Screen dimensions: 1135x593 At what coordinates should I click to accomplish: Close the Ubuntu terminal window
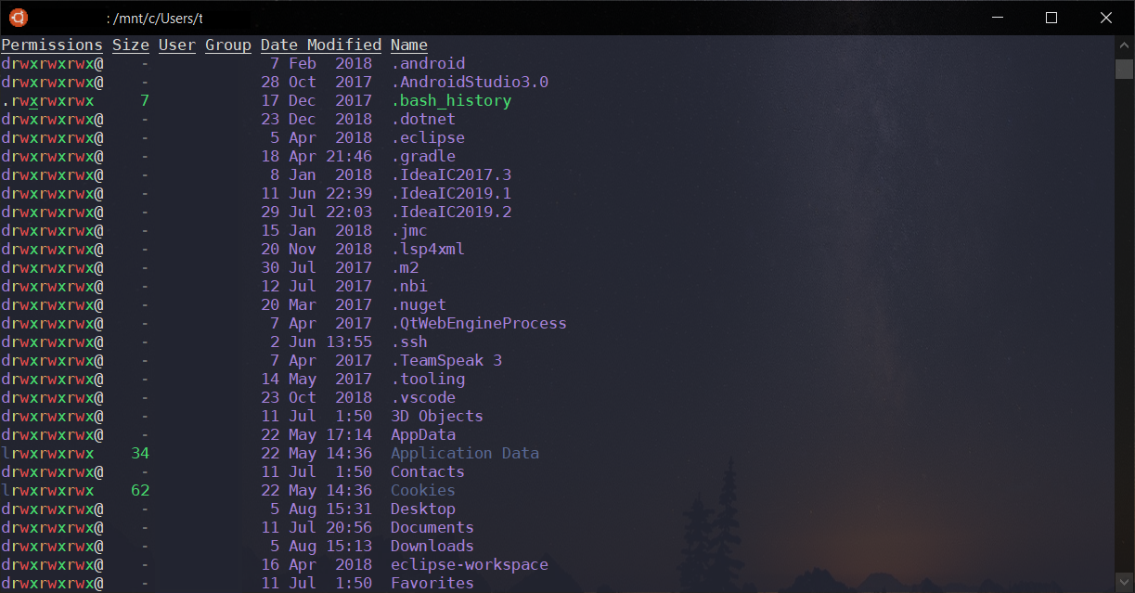click(1106, 18)
